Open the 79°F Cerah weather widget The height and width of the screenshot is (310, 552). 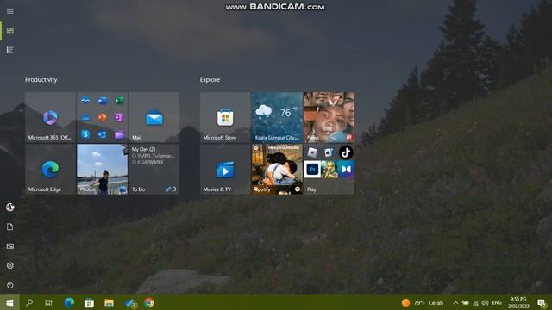coord(423,302)
